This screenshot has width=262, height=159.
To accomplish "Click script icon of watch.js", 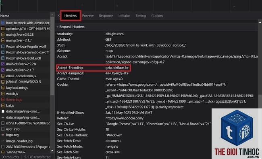I will point(3,94).
